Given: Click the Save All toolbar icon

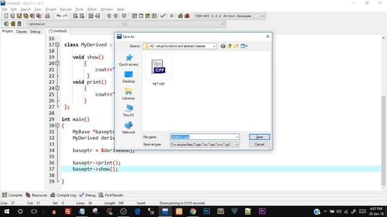Looking at the screenshot, I should coord(25,16).
